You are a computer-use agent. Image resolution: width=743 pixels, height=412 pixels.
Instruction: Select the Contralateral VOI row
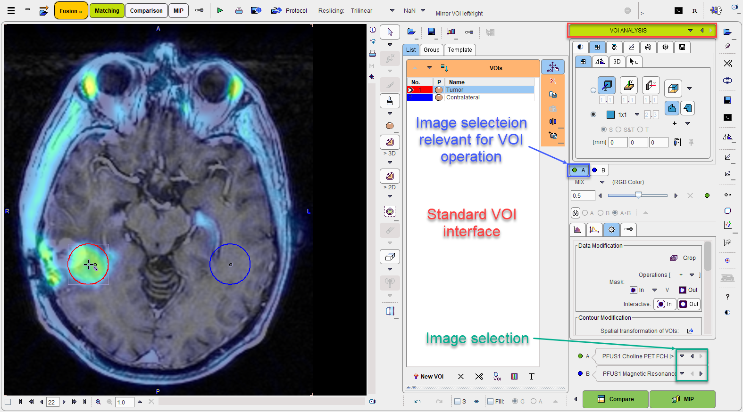[470, 97]
